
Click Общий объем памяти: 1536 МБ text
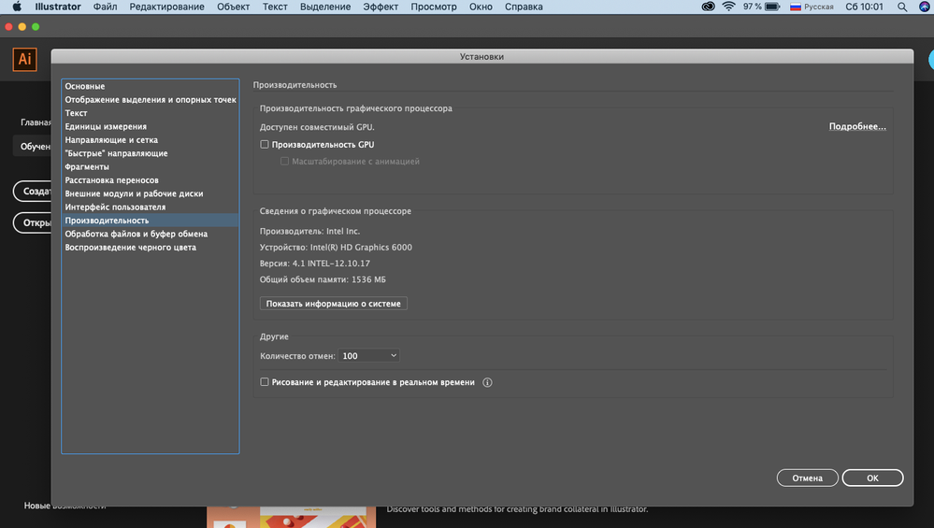pos(323,279)
